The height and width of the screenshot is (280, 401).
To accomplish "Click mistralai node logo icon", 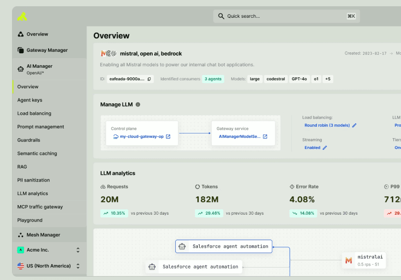I will coord(349,261).
